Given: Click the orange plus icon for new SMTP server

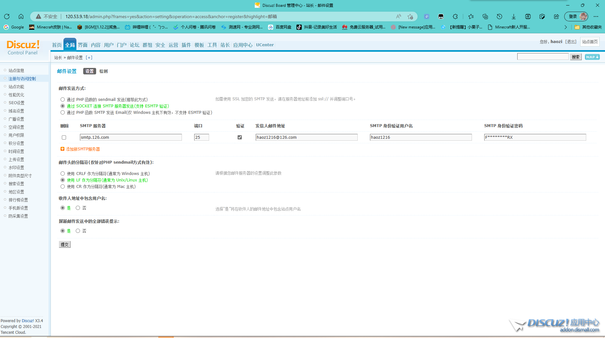Looking at the screenshot, I should click(x=62, y=149).
